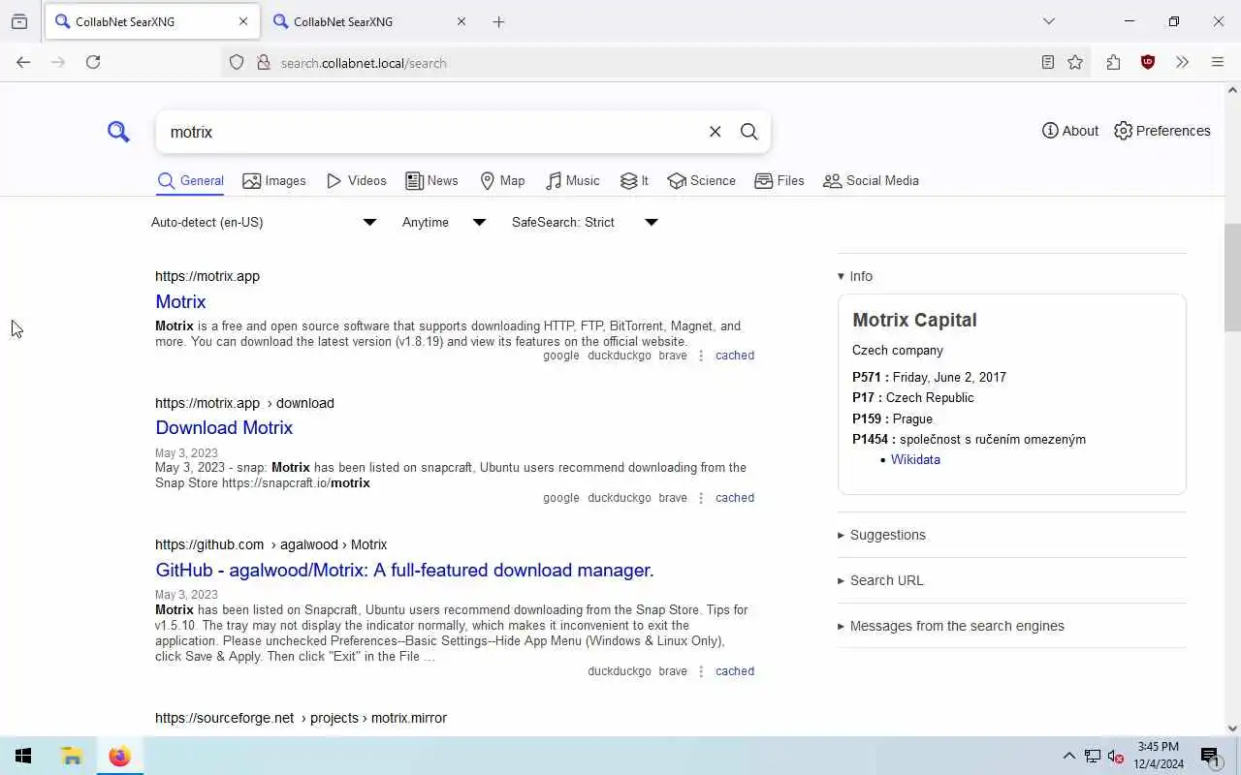Open the Download Motrix result link
The height and width of the screenshot is (775, 1241).
[224, 427]
